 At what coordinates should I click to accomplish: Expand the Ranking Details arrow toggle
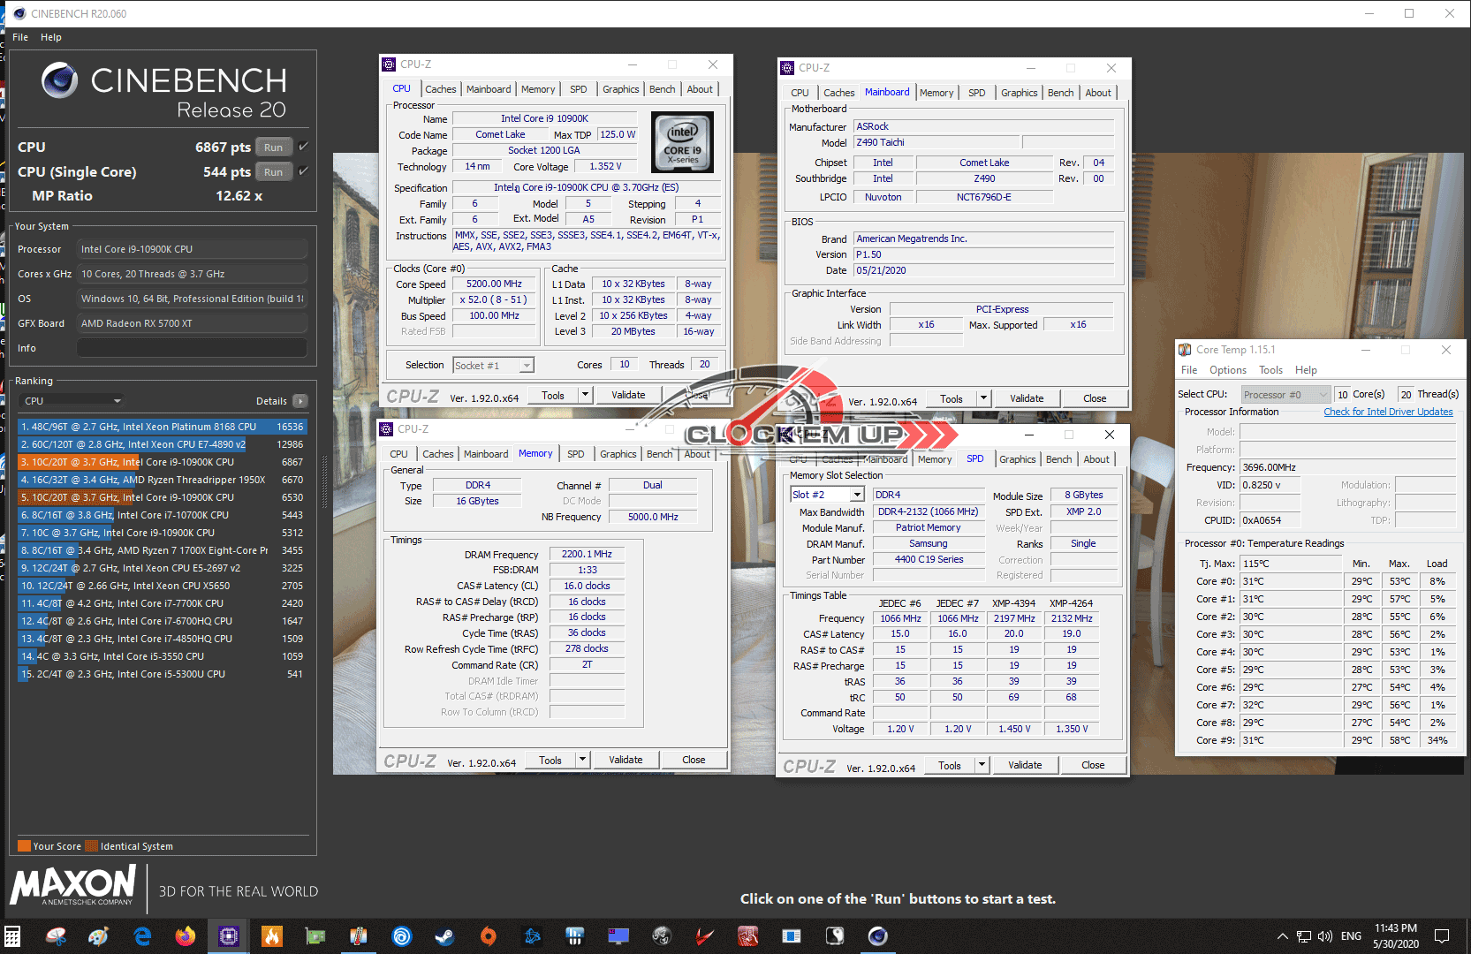(x=300, y=401)
